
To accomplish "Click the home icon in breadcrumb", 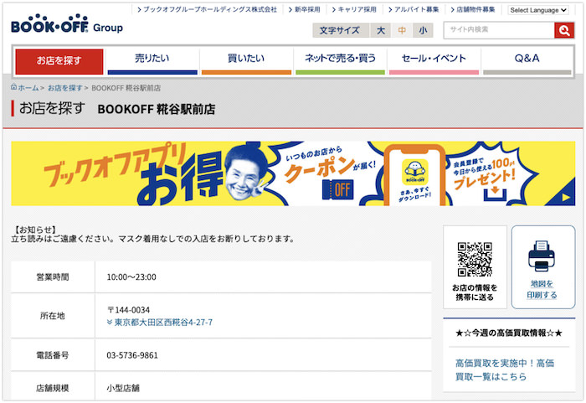I will (14, 87).
